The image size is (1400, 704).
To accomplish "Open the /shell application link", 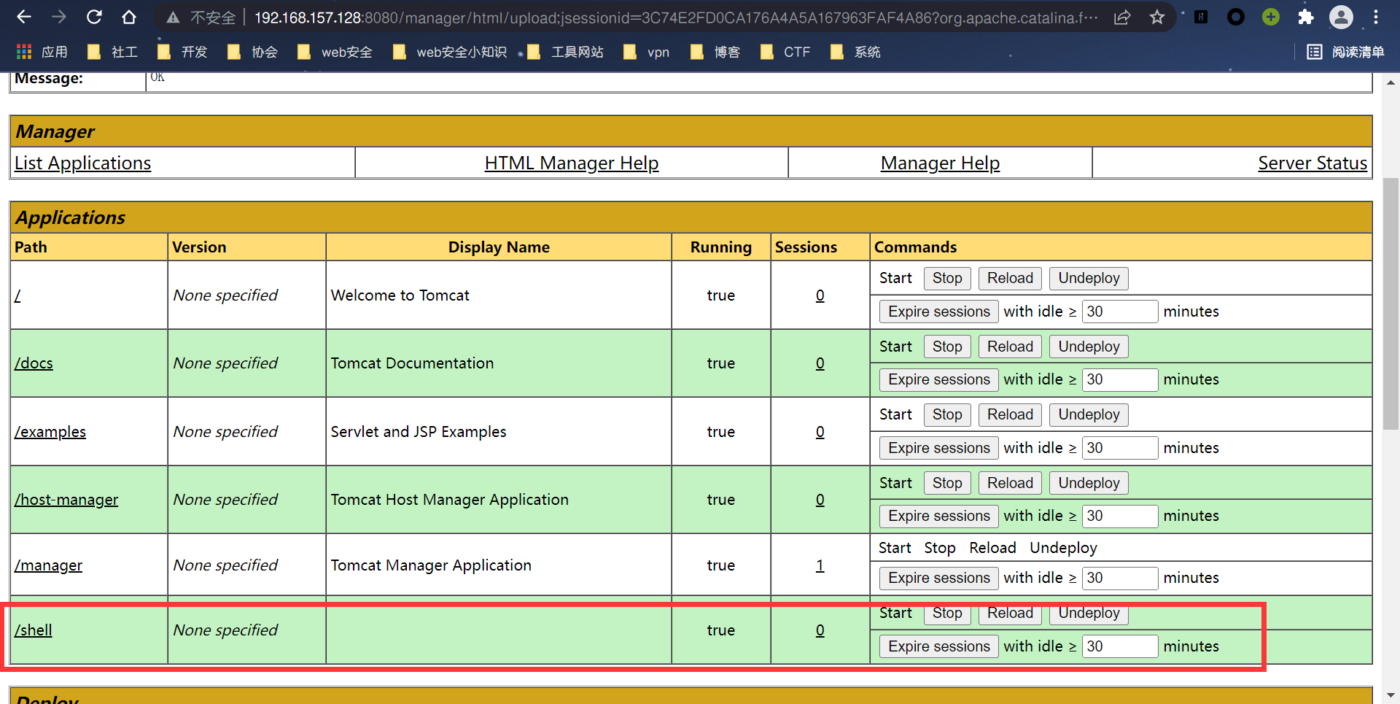I will pyautogui.click(x=33, y=630).
